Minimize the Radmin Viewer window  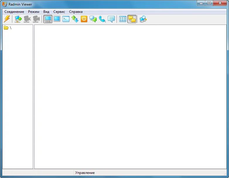point(201,3)
